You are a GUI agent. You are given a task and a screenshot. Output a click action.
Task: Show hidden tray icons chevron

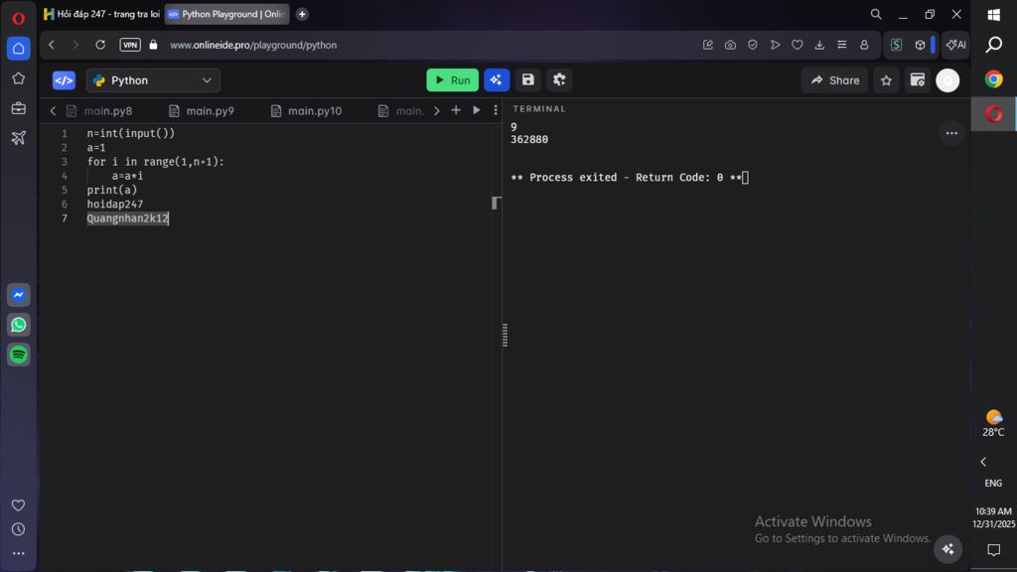point(983,462)
